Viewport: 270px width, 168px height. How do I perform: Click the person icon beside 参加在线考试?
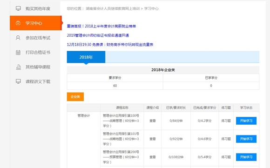pos(18,38)
